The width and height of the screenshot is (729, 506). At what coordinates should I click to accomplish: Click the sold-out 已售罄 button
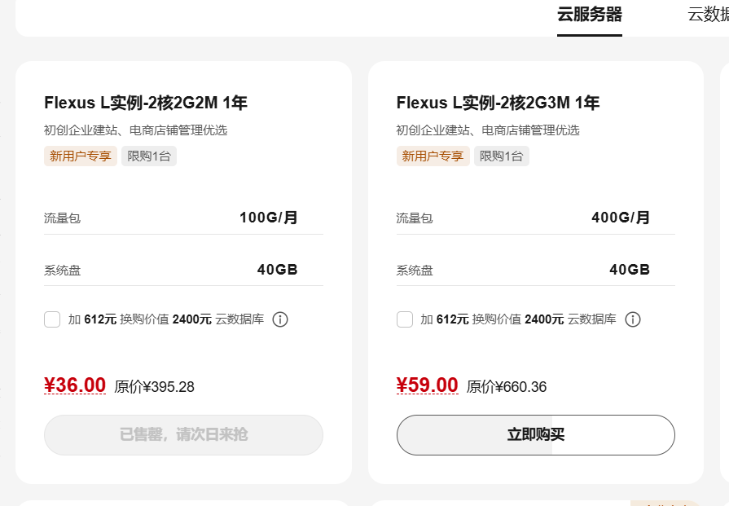(183, 435)
